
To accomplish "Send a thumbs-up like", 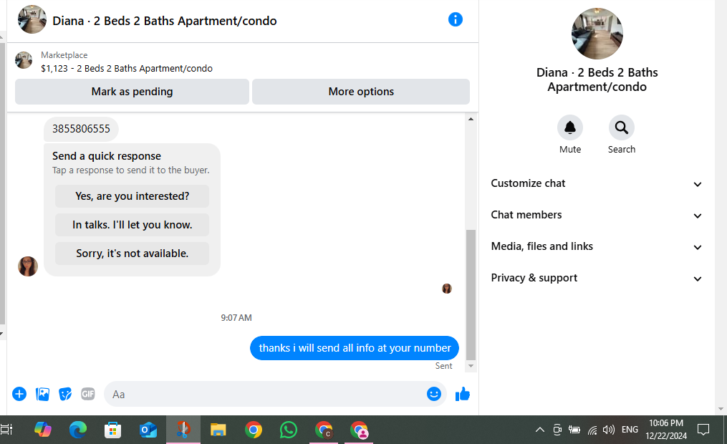I will (x=462, y=394).
